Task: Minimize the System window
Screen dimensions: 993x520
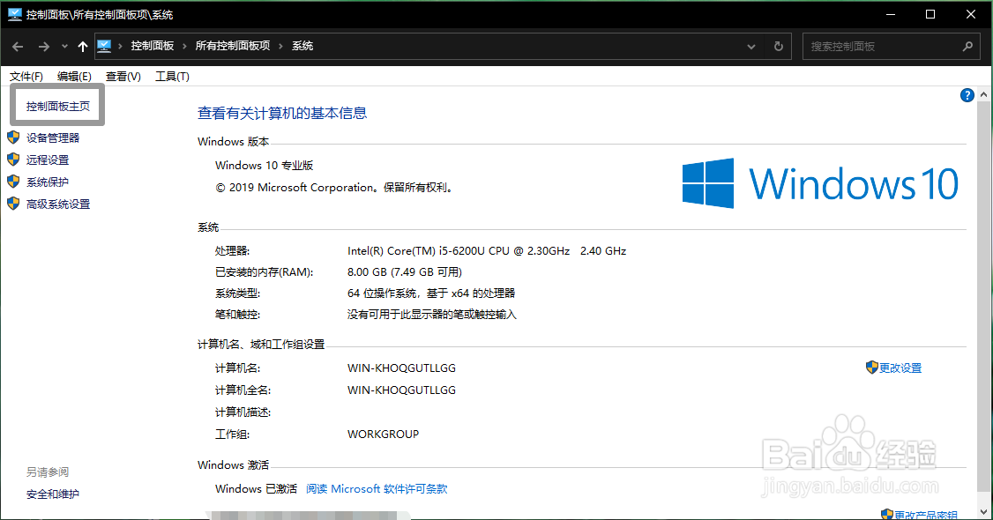Action: click(x=891, y=14)
